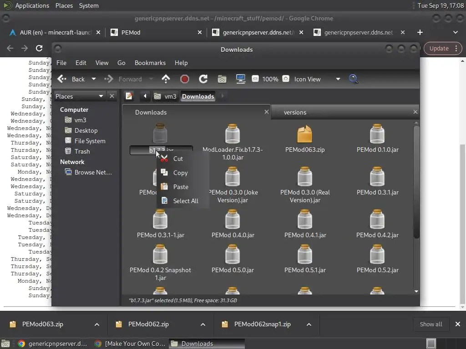This screenshot has height=349, width=466.
Task: Select PEMod 0.4.1.jar file icon
Action: [x=304, y=219]
